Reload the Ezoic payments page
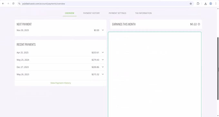This screenshot has width=219, height=117. click(13, 4)
